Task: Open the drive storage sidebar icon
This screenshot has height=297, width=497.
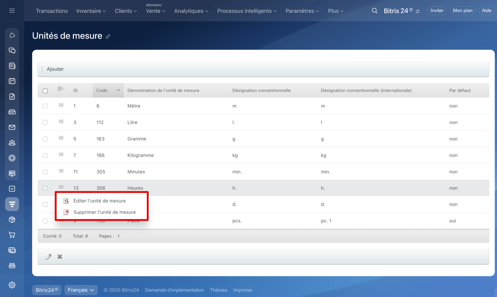Action: (12, 112)
